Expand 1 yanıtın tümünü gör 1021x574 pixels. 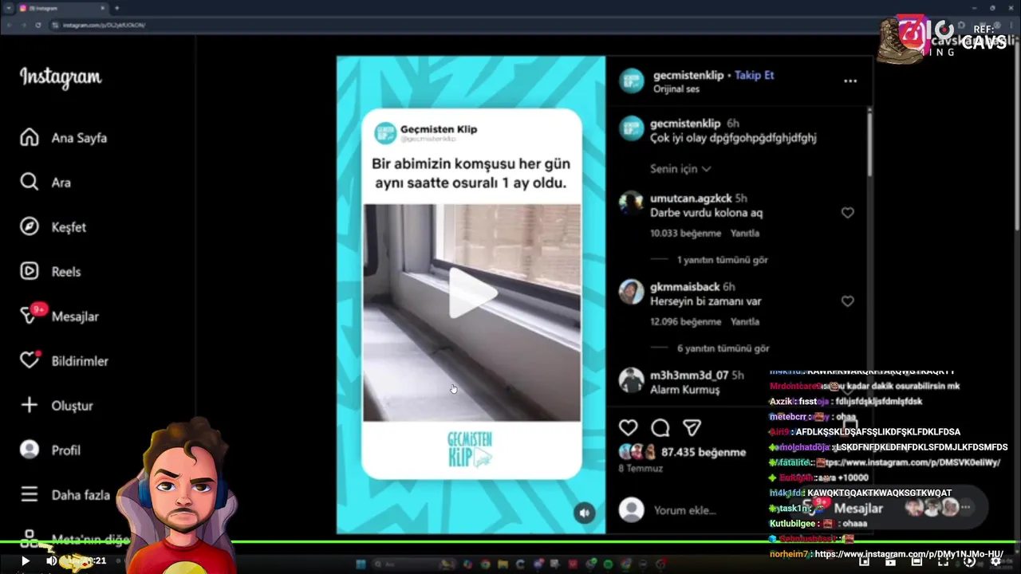[722, 260]
